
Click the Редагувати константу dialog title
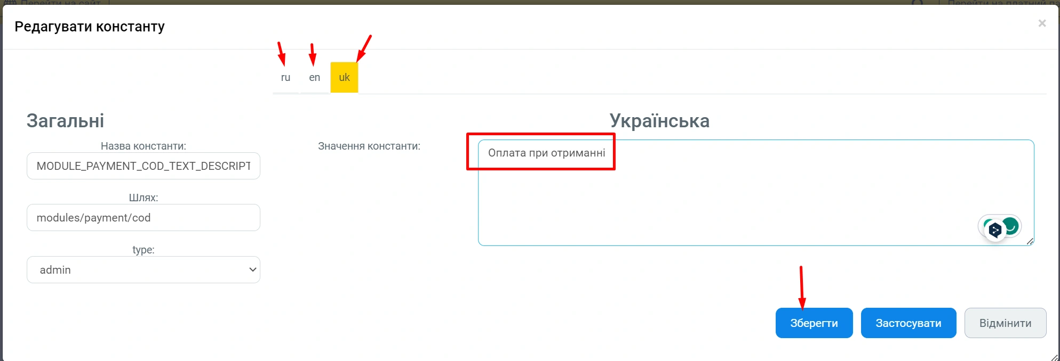coord(90,27)
